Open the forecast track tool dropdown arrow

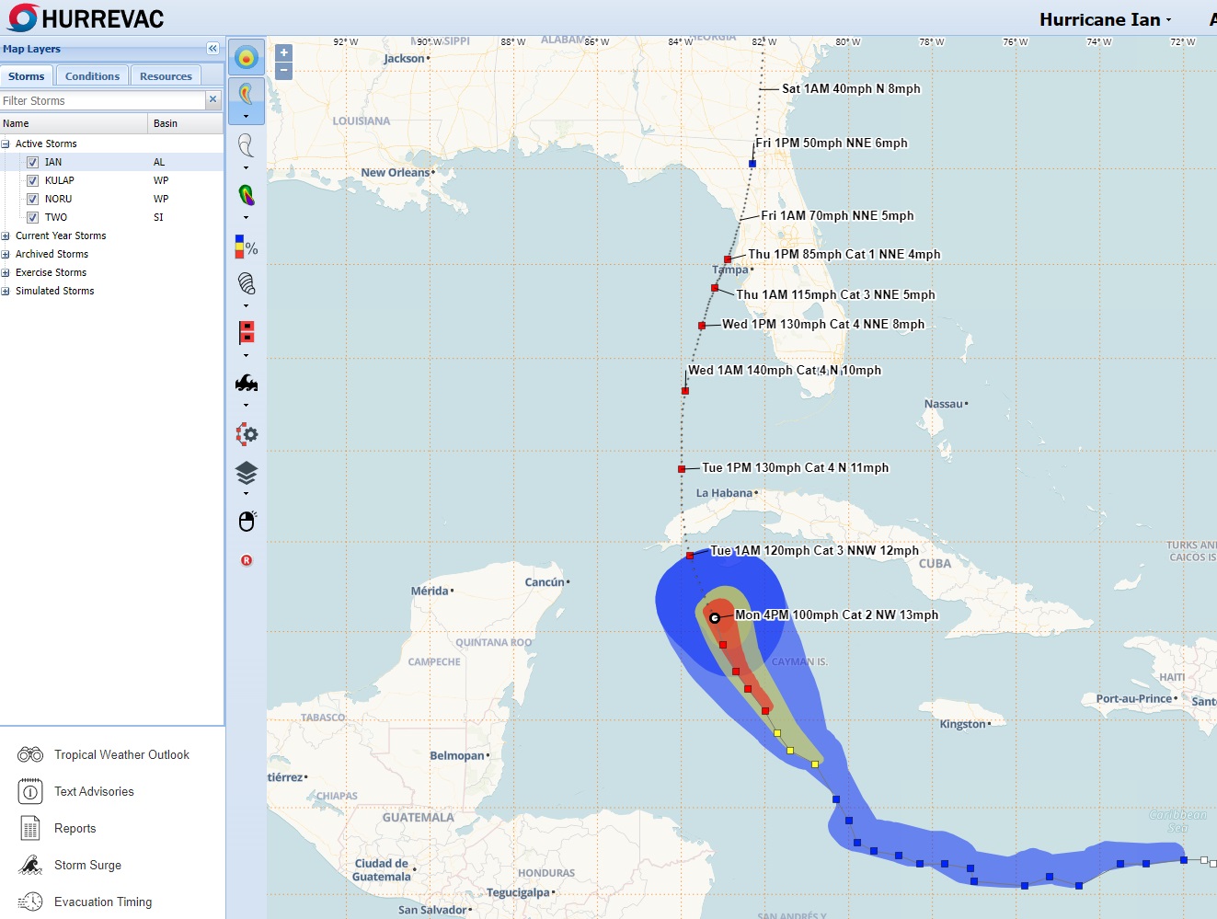[x=246, y=117]
